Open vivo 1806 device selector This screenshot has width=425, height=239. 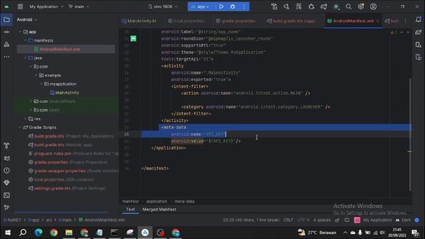[x=163, y=7]
